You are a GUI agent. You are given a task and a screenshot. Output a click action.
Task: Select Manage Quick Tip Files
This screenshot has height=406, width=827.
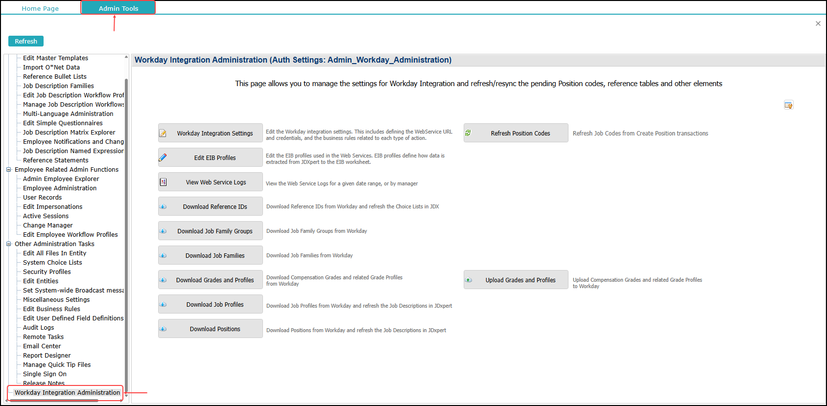57,365
